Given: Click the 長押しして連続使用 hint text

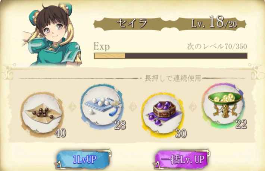Looking at the screenshot, I should [173, 78].
